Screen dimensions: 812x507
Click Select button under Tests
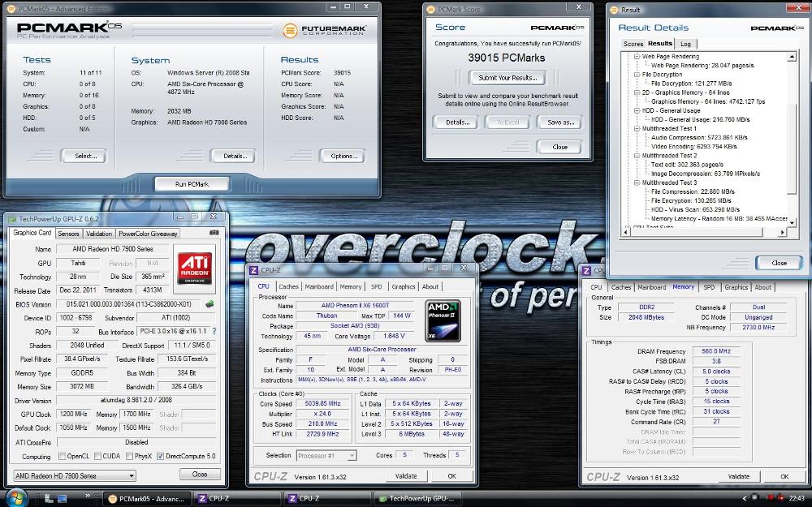click(84, 156)
